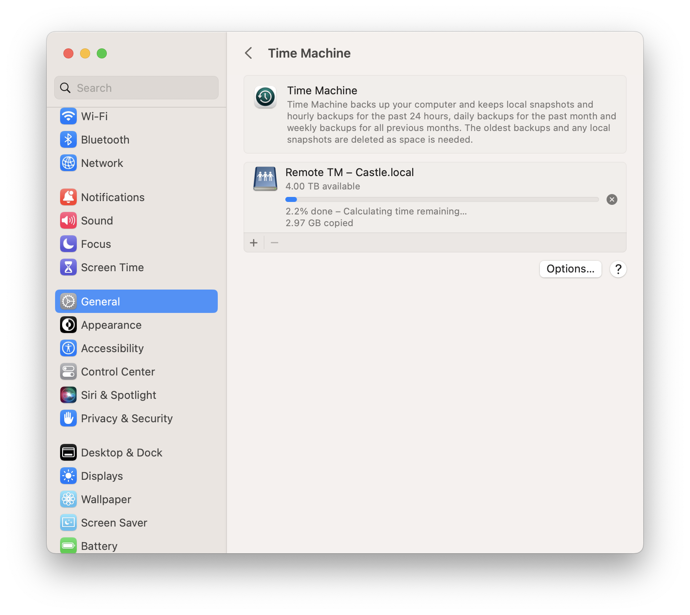The image size is (690, 615).
Task: Click the General label in sidebar
Action: pos(101,302)
